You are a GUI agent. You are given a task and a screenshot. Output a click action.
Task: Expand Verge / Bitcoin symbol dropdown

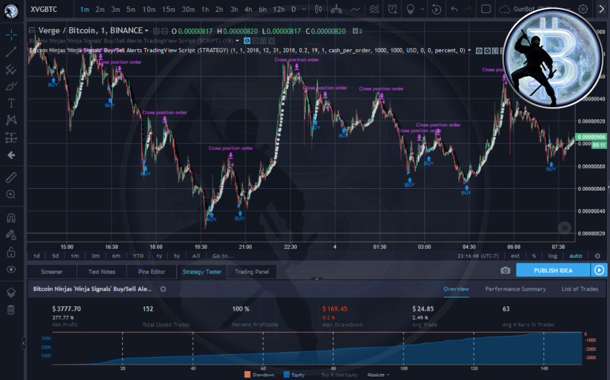point(147,30)
